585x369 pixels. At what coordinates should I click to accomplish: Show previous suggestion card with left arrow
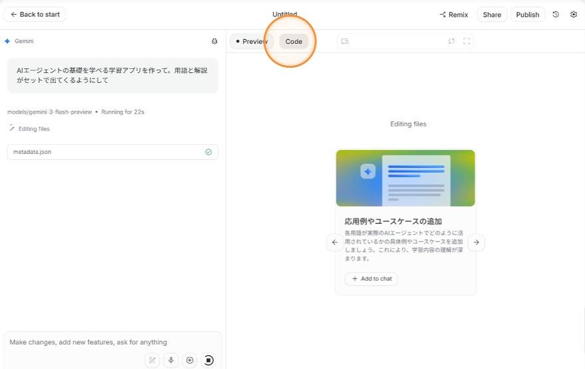[x=334, y=242]
